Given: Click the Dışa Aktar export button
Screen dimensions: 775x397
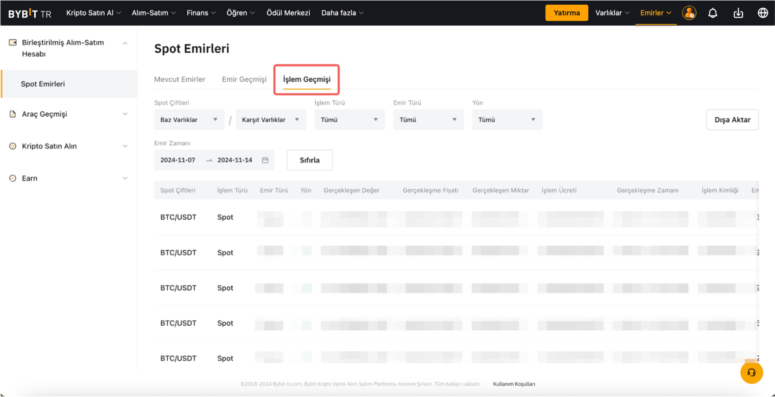Looking at the screenshot, I should [732, 120].
